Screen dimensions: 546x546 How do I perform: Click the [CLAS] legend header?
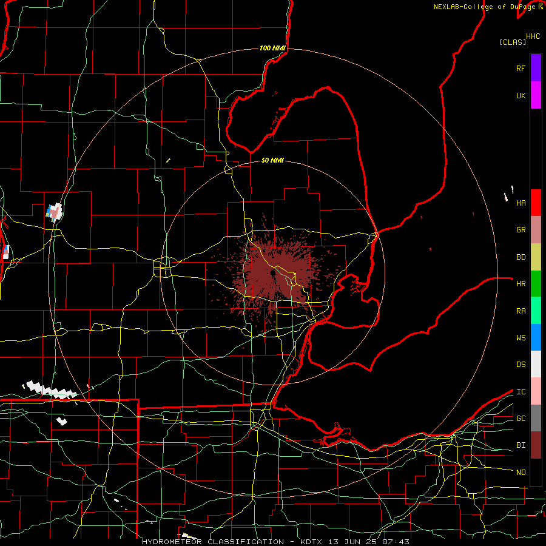click(x=513, y=42)
